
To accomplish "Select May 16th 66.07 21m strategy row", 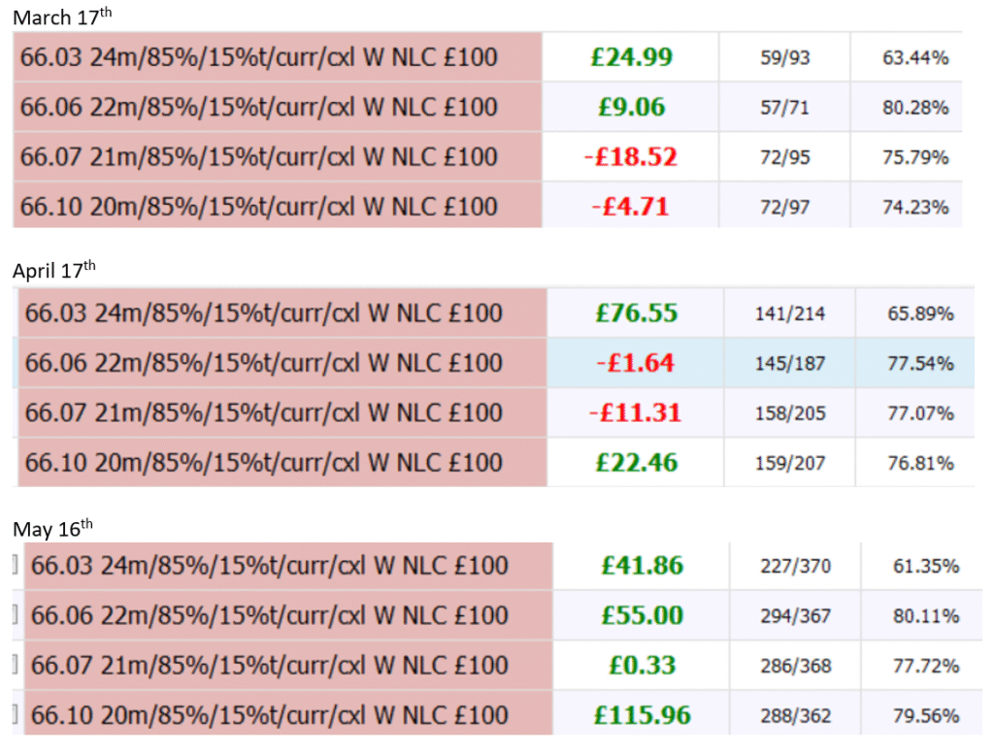I will click(270, 666).
